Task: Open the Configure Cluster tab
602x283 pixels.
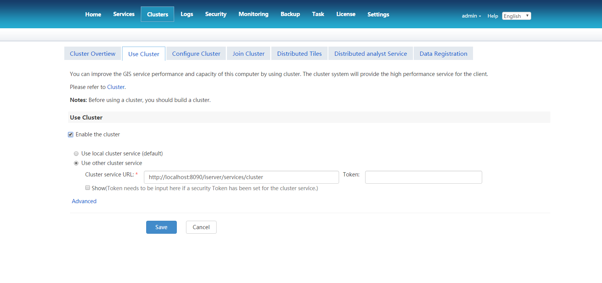Action: coord(196,54)
